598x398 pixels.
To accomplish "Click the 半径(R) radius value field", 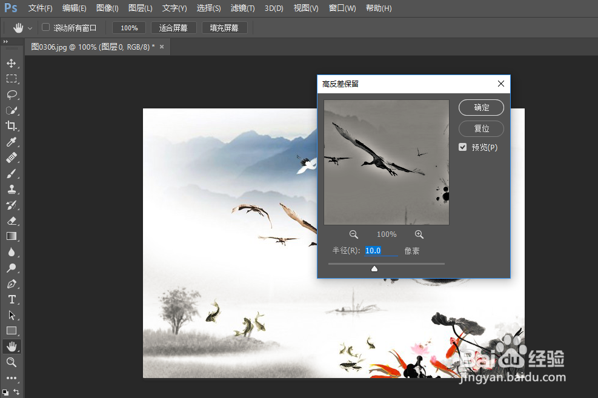I will [x=380, y=250].
